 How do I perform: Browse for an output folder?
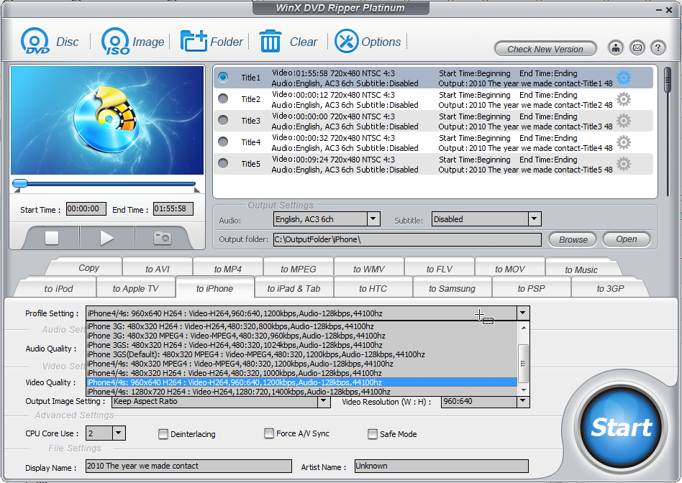click(573, 239)
